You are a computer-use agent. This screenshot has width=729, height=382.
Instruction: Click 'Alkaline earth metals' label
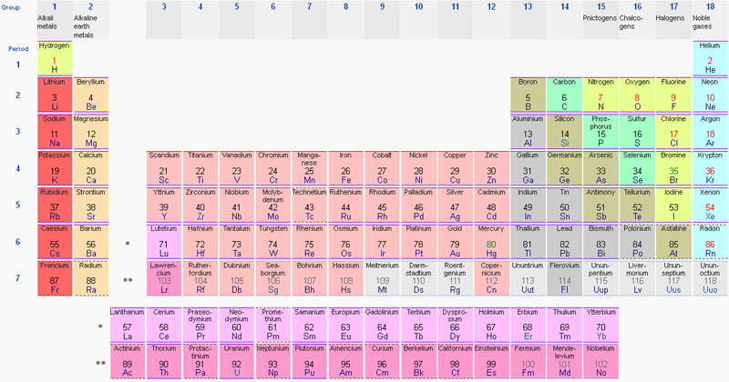pos(86,26)
